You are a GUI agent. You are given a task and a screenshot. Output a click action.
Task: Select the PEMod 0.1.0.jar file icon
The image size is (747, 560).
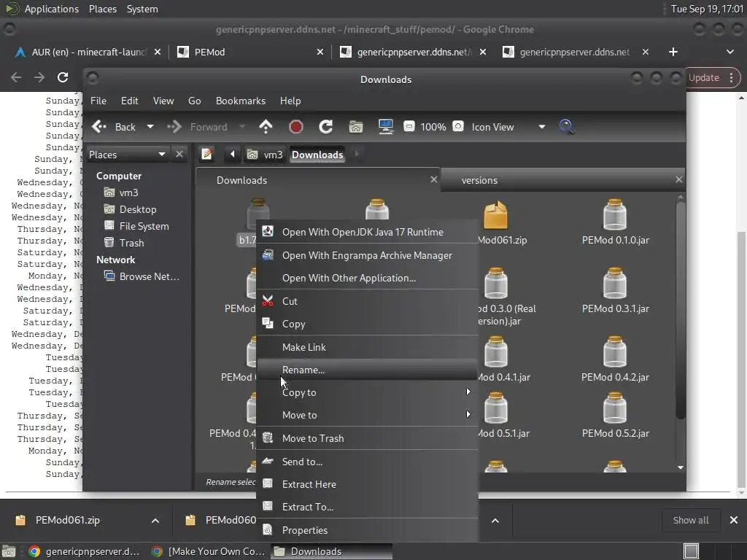point(614,215)
